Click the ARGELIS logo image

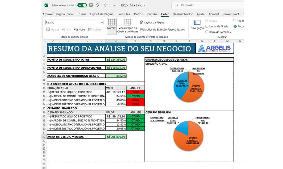pyautogui.click(x=215, y=48)
